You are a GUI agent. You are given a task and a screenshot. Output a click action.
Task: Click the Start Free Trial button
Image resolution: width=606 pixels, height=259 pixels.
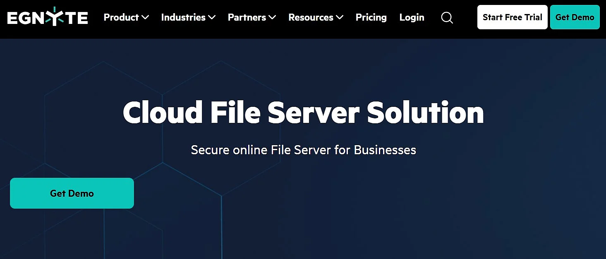click(513, 17)
